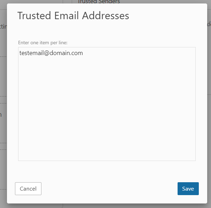Screen dimensions: 211x208
Task: Click the center of the email text area
Action: click(107, 104)
